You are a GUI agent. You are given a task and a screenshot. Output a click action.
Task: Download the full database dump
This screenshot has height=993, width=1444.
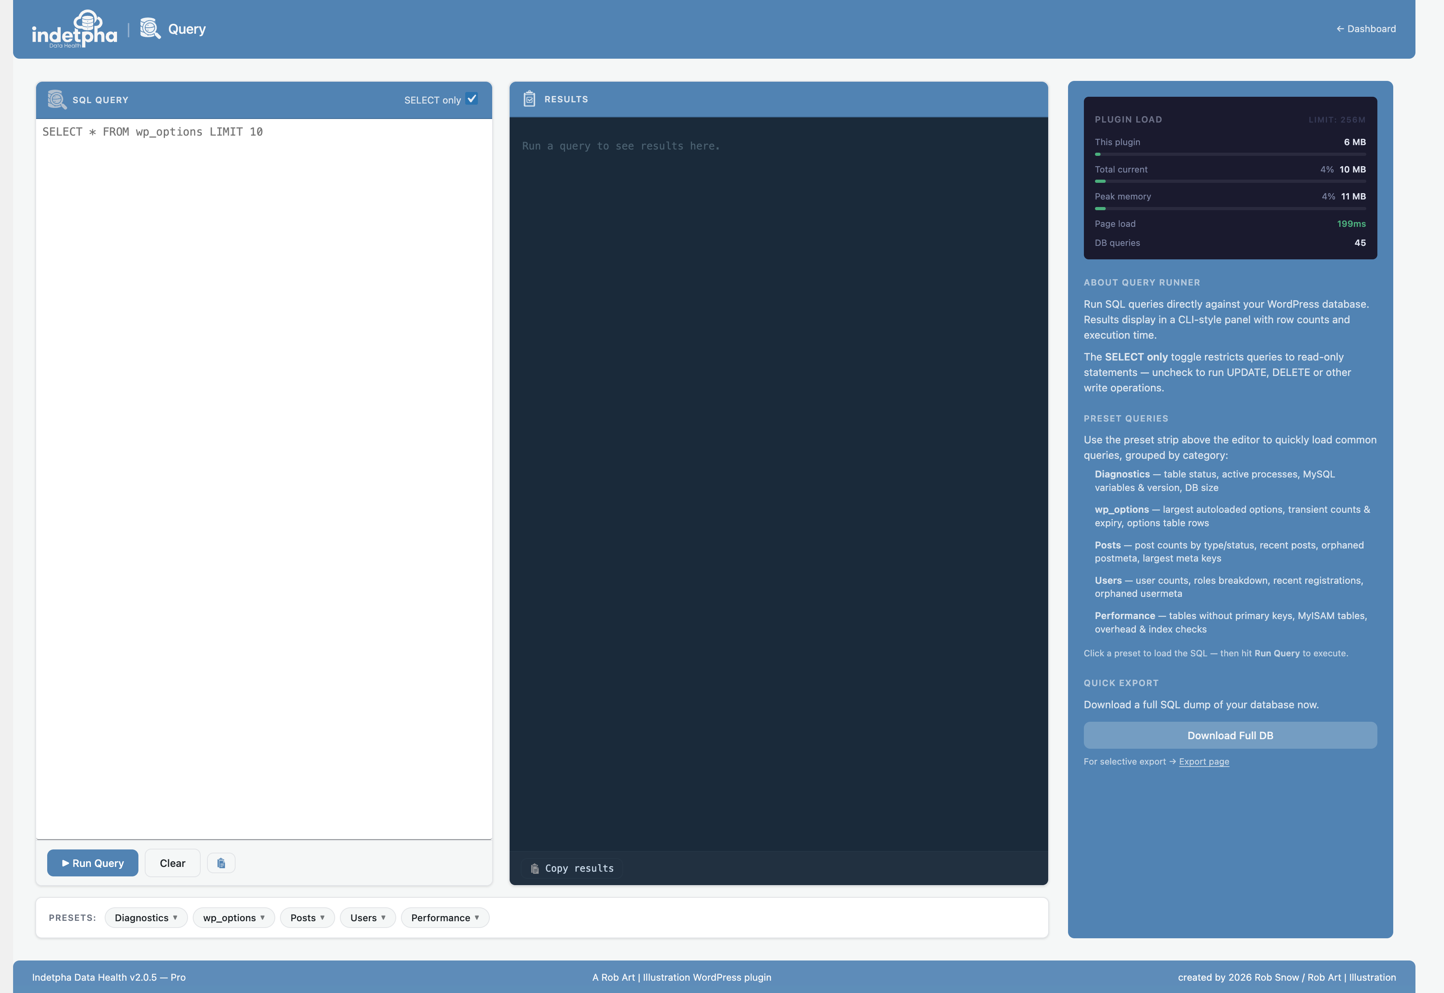pyautogui.click(x=1230, y=735)
